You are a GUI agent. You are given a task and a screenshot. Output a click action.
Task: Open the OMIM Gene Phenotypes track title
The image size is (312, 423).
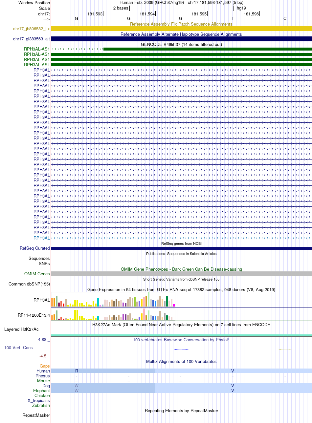coord(181,269)
